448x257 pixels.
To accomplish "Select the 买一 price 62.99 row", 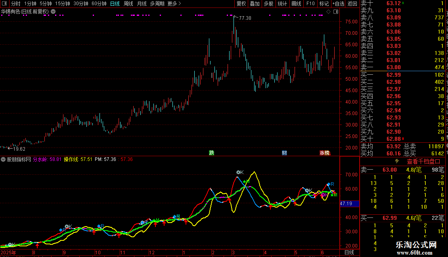I will [402, 75].
